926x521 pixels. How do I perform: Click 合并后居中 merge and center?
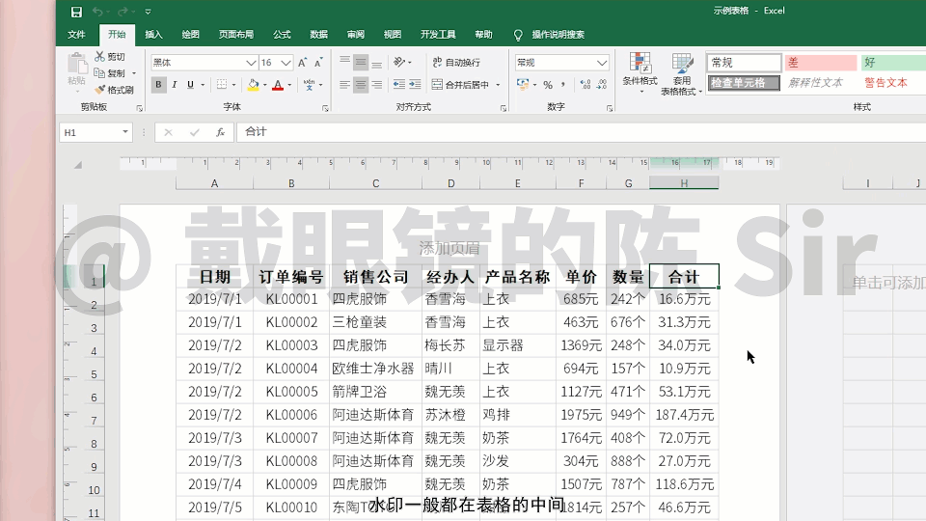point(461,85)
